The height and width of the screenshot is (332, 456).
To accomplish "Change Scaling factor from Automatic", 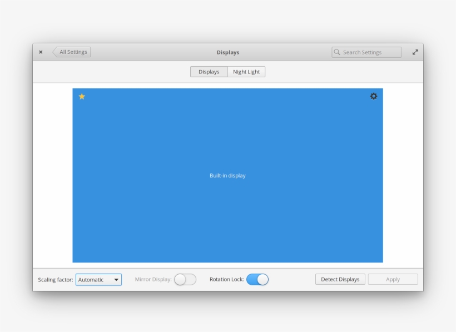I will pos(98,280).
